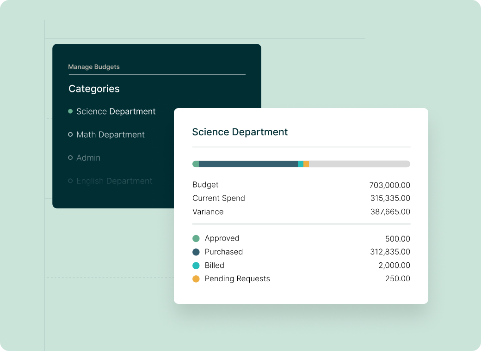Click the dark blue Purchased bar segment
The image size is (481, 351).
coord(248,164)
